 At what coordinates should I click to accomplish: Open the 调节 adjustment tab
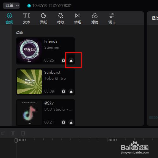[x=112, y=19]
